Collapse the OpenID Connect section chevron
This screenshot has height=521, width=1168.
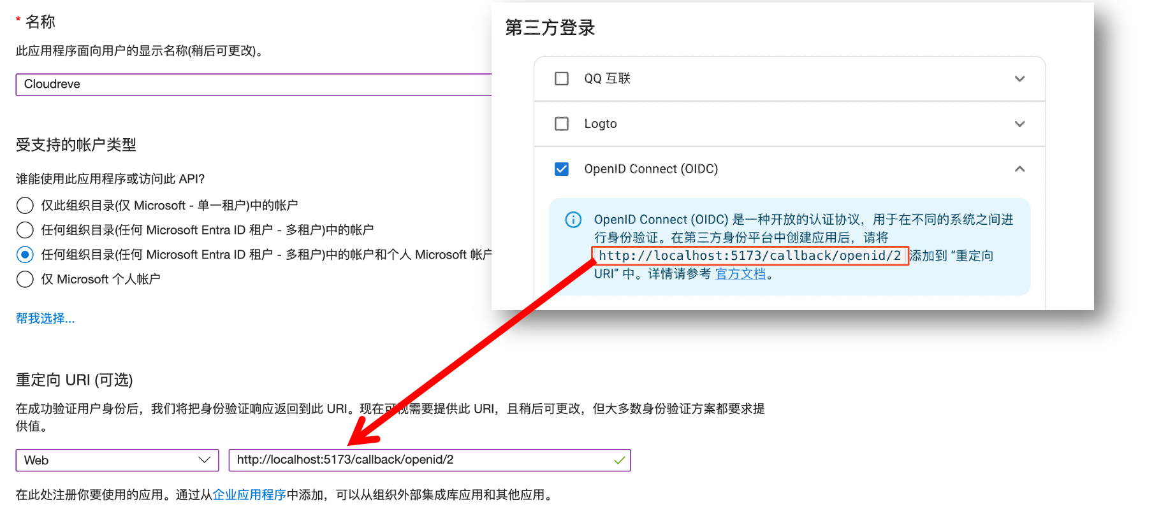click(x=1019, y=169)
